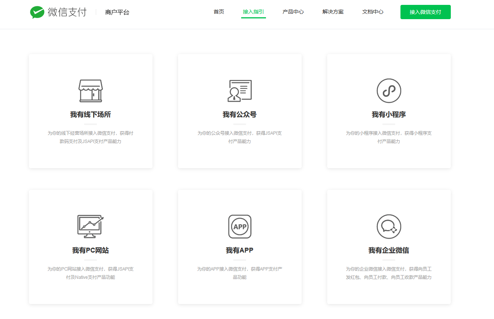Viewport: 494px width, 319px height.
Task: Click the store icon above 我有线下场所
Action: pos(90,90)
